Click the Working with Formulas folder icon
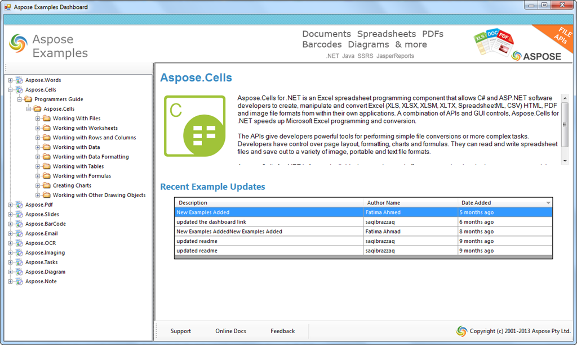This screenshot has height=345, width=577. [46, 176]
